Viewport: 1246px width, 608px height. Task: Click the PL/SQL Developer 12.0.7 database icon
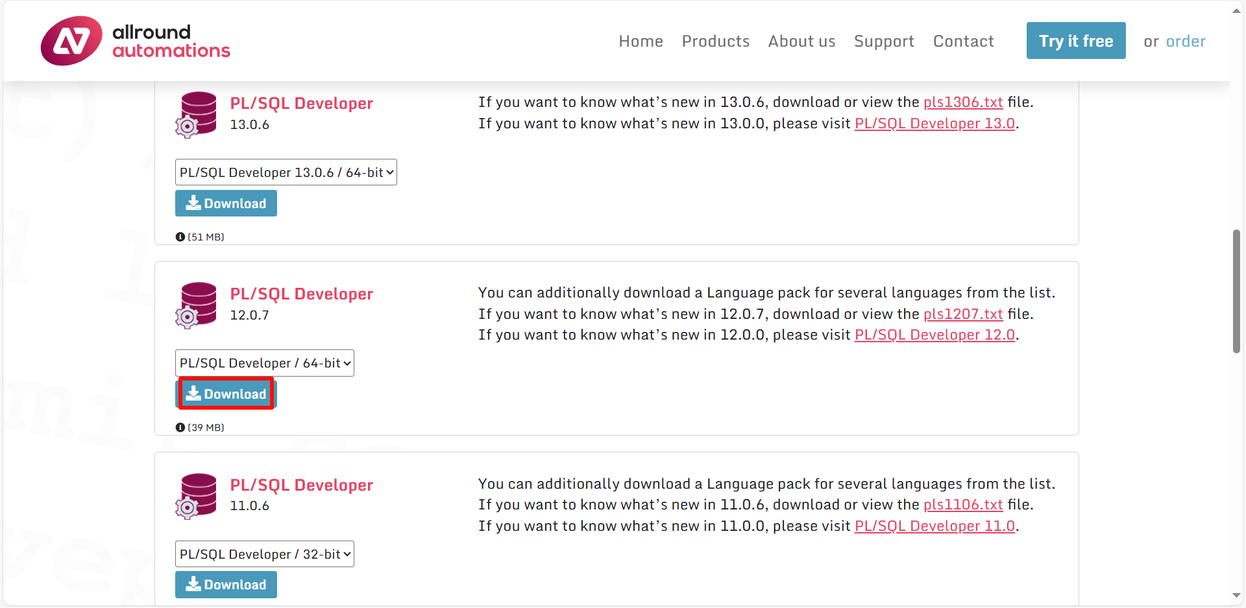click(x=196, y=305)
